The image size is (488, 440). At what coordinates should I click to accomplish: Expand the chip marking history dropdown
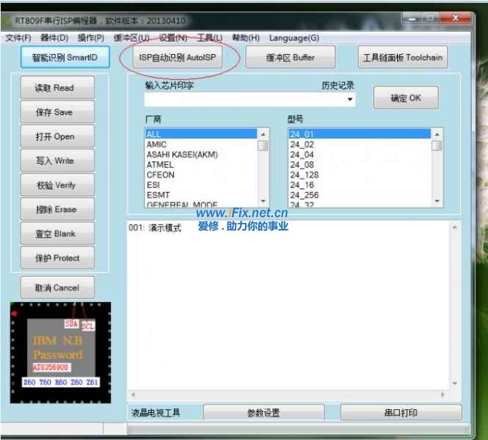(350, 99)
